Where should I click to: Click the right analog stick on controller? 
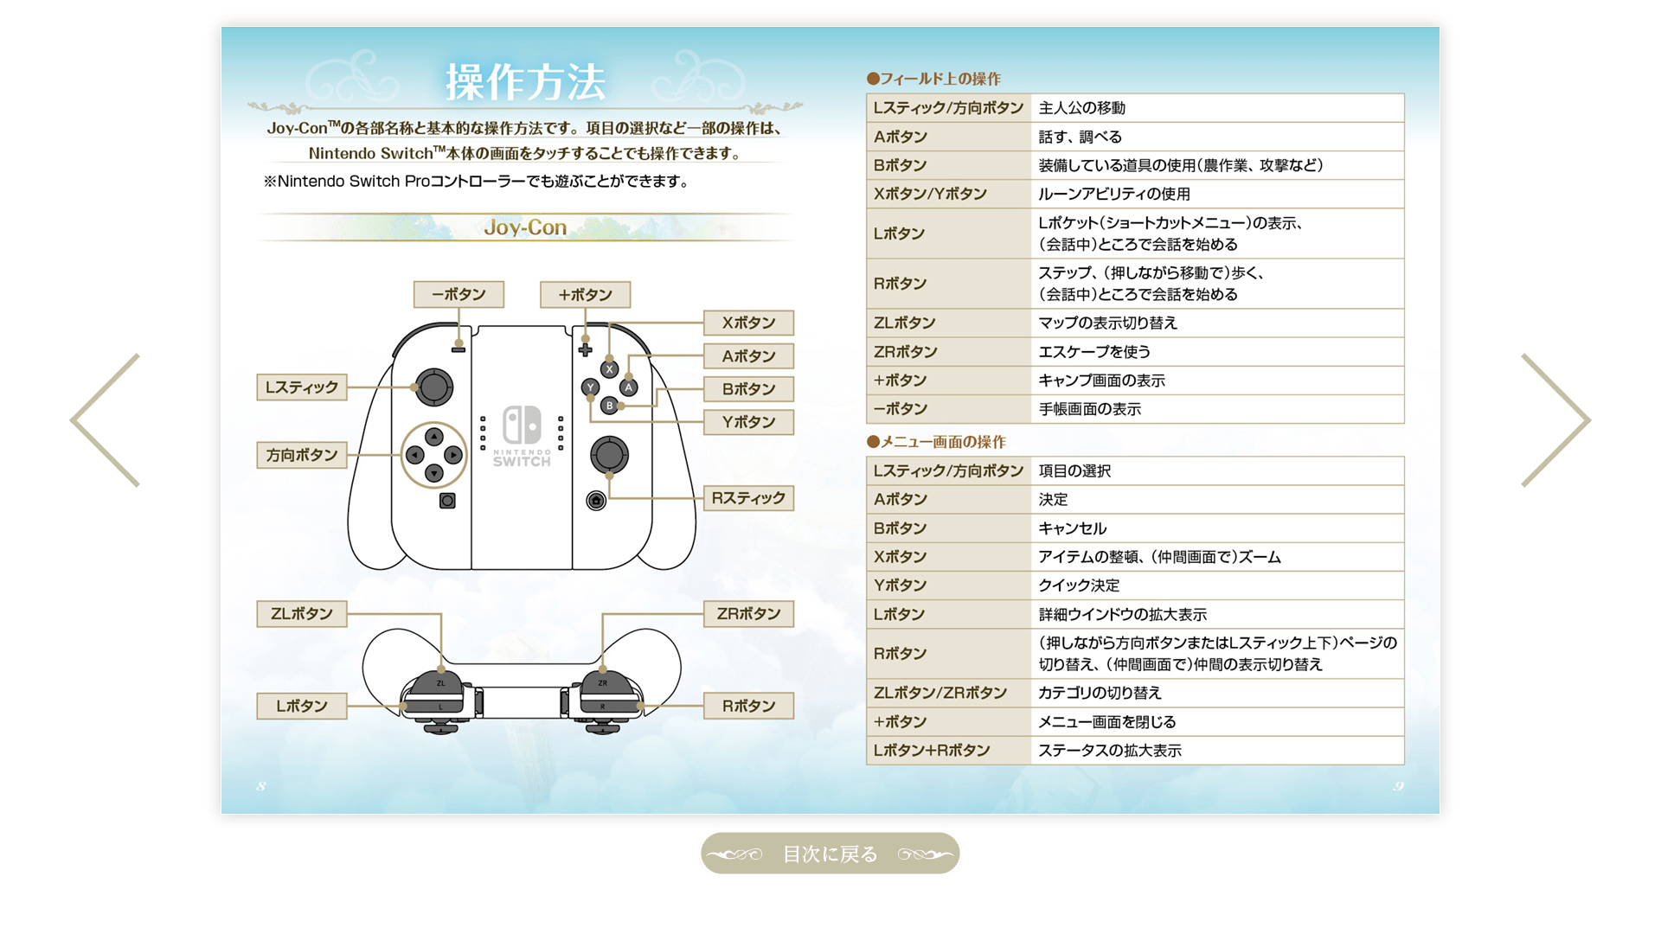coord(609,455)
